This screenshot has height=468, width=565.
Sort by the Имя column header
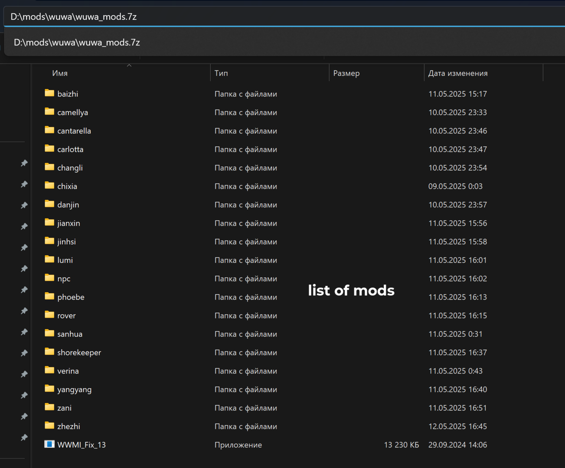coord(60,73)
